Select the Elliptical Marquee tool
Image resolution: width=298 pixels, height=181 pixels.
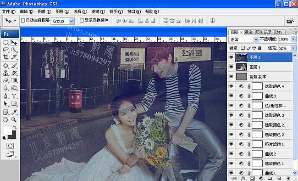tap(6, 42)
